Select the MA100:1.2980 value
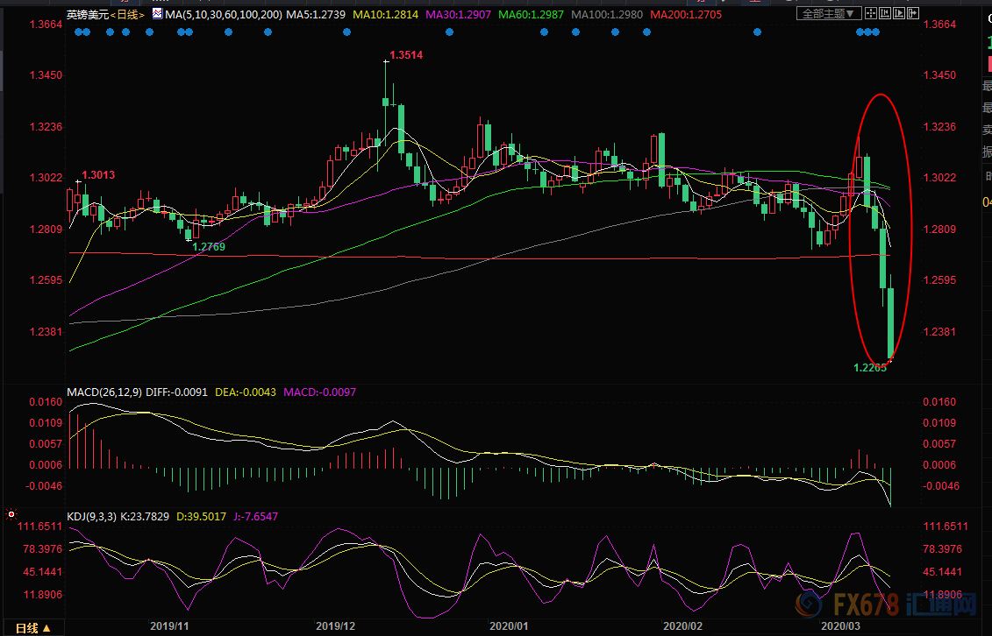The height and width of the screenshot is (636, 992). click(x=607, y=14)
